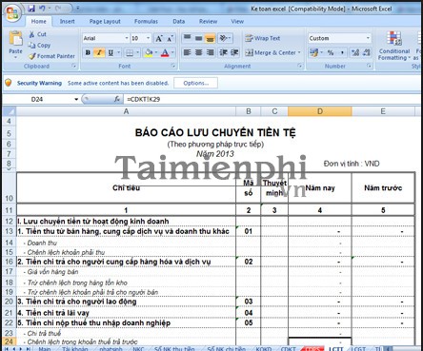Viewport: 423px width, 351px height.
Task: Click Increase Decimal icon
Action: click(355, 52)
